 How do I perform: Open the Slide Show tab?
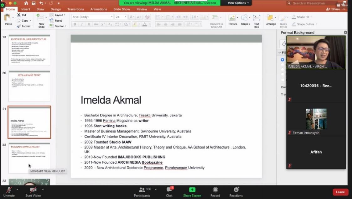[x=122, y=9]
